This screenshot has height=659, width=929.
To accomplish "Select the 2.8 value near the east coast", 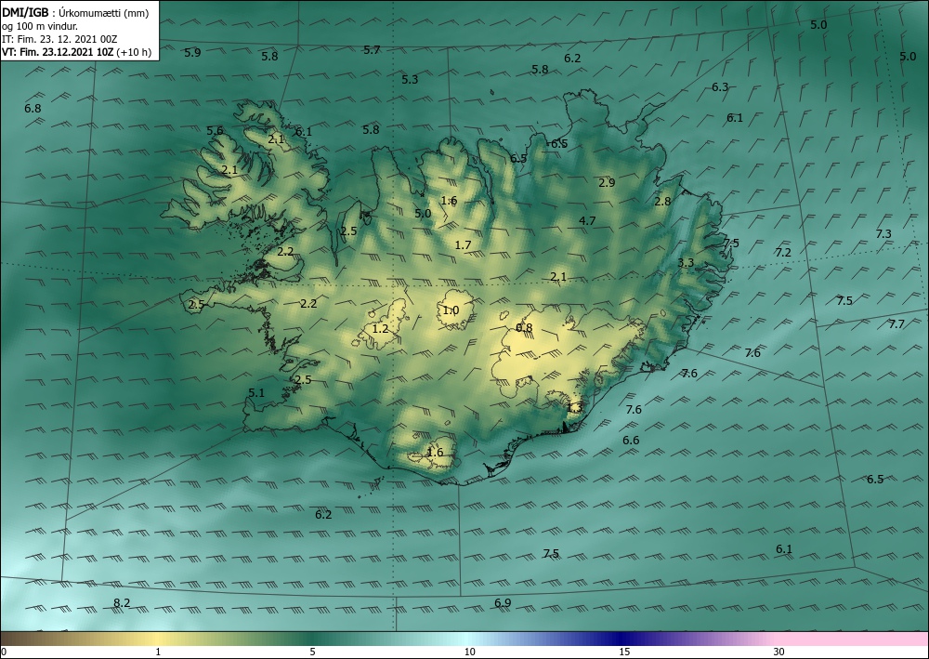I will 662,202.
